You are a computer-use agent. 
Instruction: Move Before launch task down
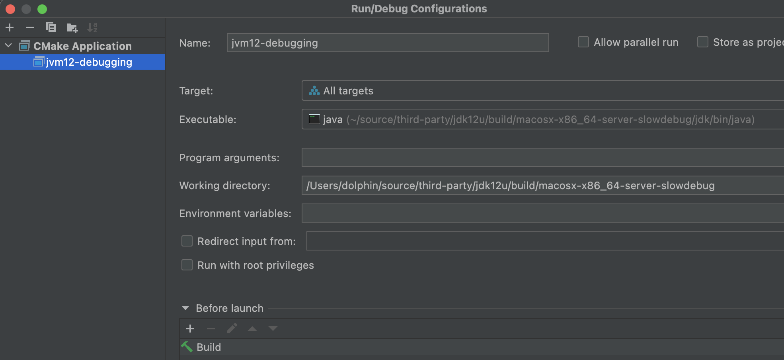click(x=273, y=329)
